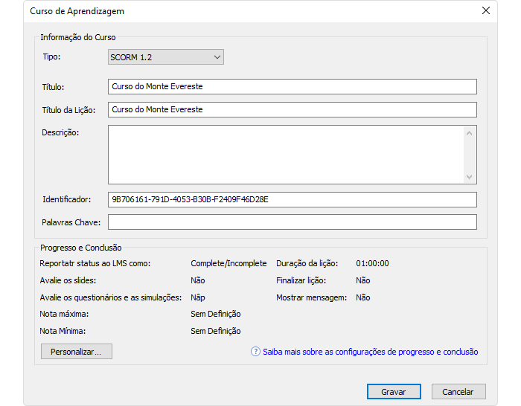This screenshot has width=521, height=406.
Task: Click the 01:00:00 lesson duration value
Action: [x=372, y=263]
